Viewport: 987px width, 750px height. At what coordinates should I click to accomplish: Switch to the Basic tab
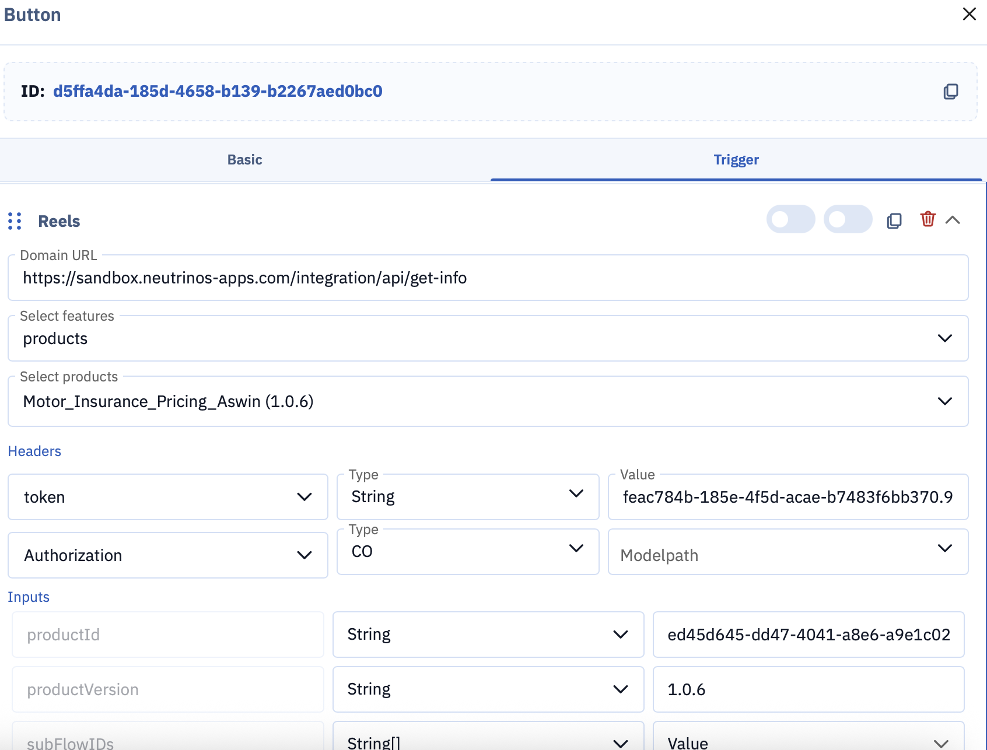coord(245,160)
